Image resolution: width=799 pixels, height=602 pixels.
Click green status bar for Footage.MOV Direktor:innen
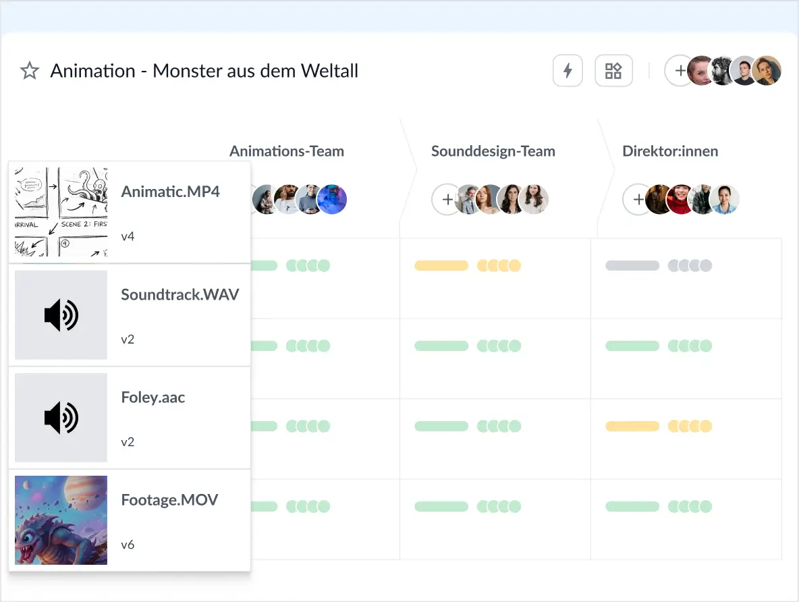(632, 507)
